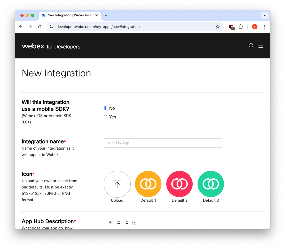Open the profile avatar menu
This screenshot has height=249, width=285.
click(x=255, y=27)
